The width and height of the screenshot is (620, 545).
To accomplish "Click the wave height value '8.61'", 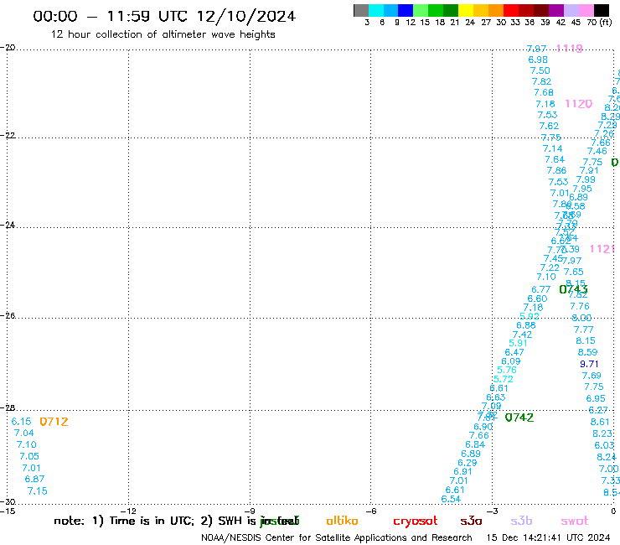I will point(600,422).
